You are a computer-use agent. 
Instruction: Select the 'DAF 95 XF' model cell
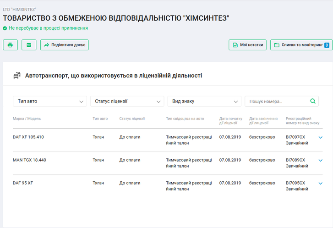[x=23, y=183]
